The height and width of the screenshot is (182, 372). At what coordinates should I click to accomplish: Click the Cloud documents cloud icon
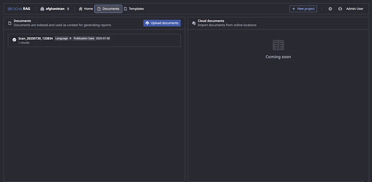pyautogui.click(x=194, y=23)
